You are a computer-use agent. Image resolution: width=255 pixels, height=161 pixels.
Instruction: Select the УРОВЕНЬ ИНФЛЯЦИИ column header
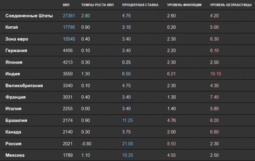coord(184,5)
